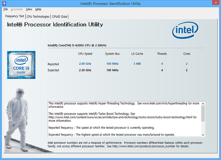Click the cleanroom technician image
Image resolution: width=221 pixels, height=160 pixels.
point(17,120)
